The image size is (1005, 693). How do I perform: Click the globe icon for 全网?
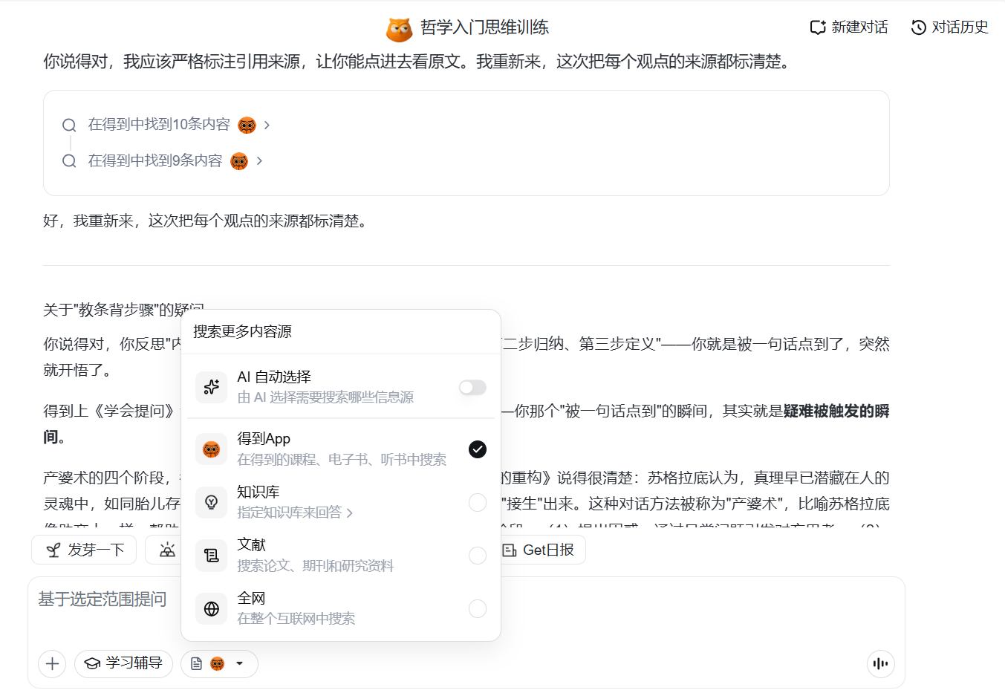(212, 609)
